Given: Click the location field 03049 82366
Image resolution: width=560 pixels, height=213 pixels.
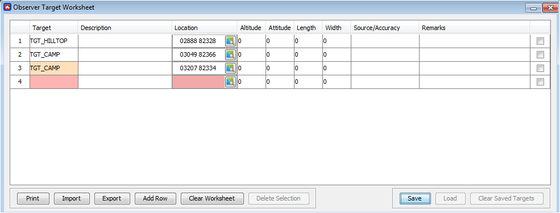Looking at the screenshot, I should (198, 55).
